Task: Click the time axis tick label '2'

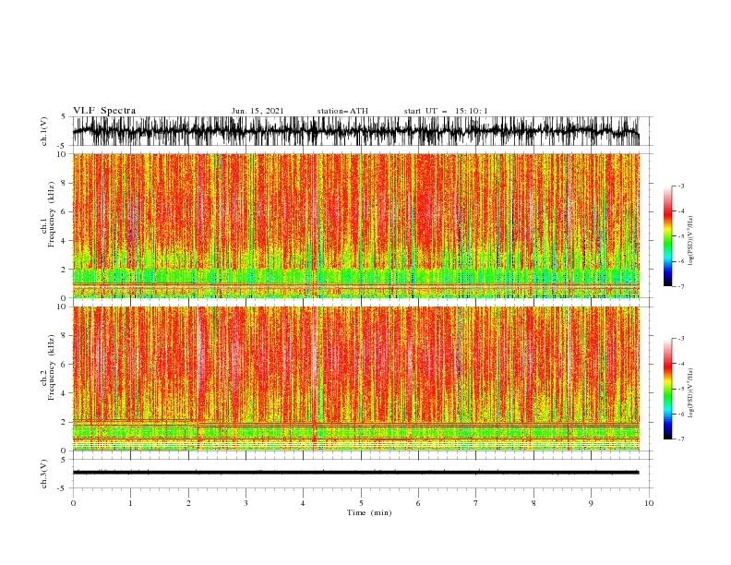Action: [188, 503]
